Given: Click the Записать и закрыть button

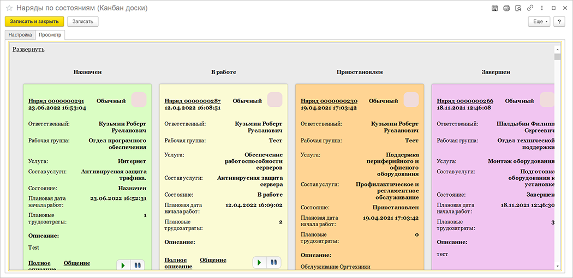Looking at the screenshot, I should click(34, 21).
